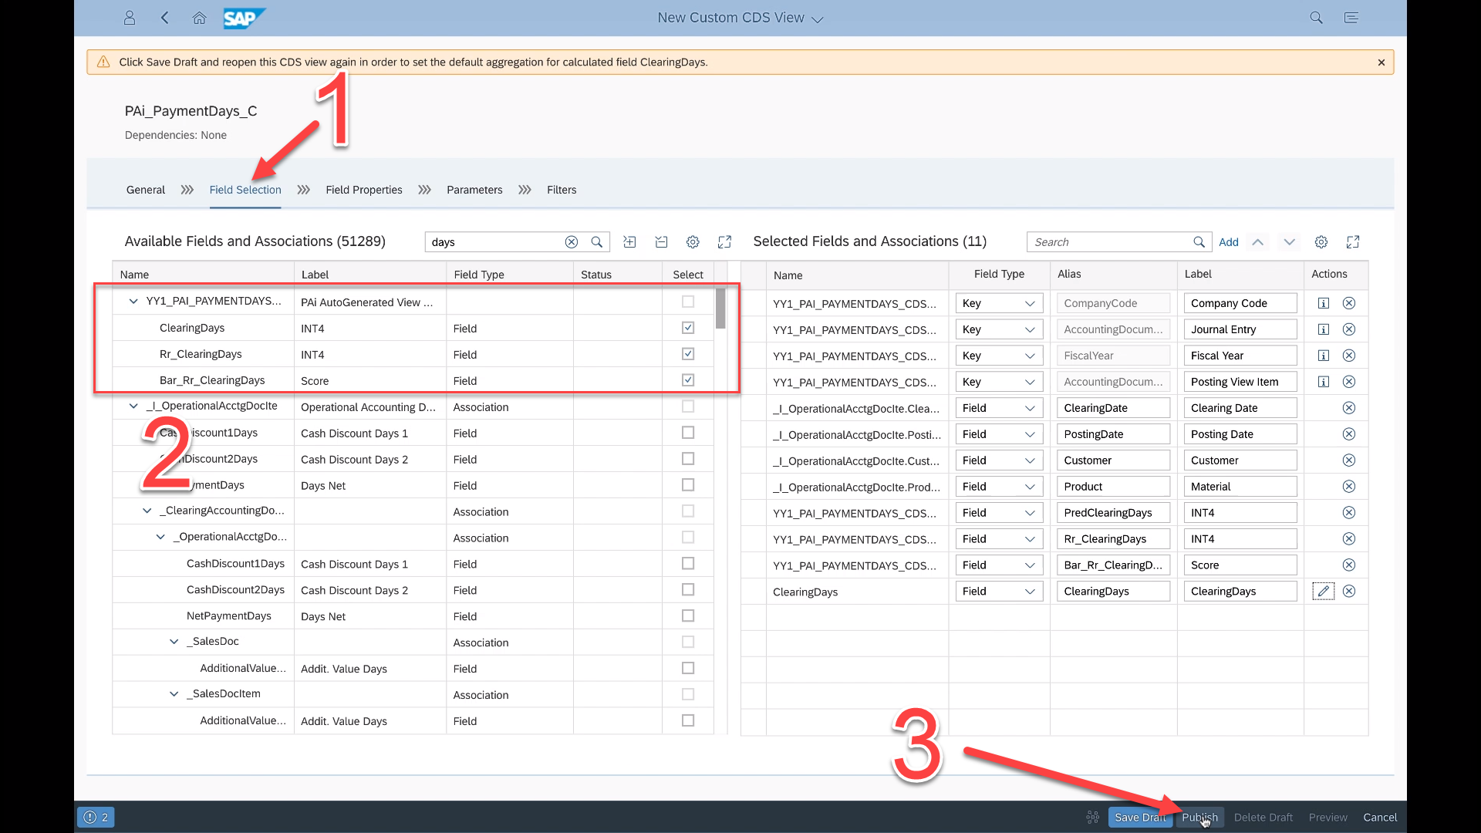Show info for Company Code field

(x=1323, y=303)
